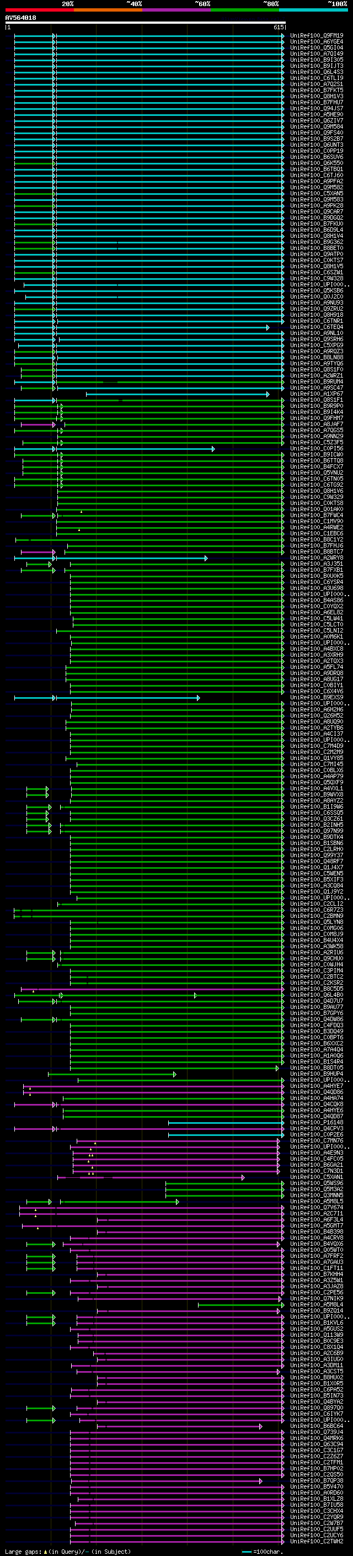Click the UniRef100_C7MN76 label

pyautogui.click(x=317, y=1140)
